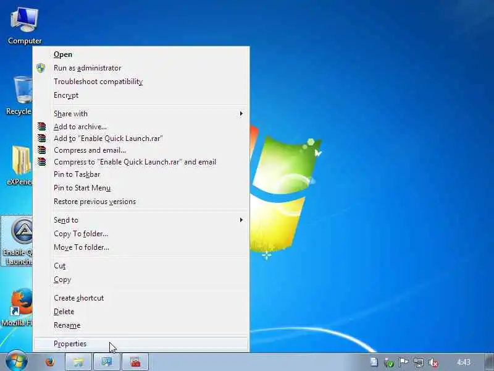Open the Action Center flag icon
The height and width of the screenshot is (371, 494).
(x=404, y=362)
